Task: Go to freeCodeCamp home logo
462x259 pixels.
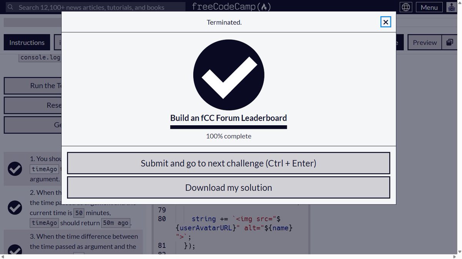Action: coord(231,7)
